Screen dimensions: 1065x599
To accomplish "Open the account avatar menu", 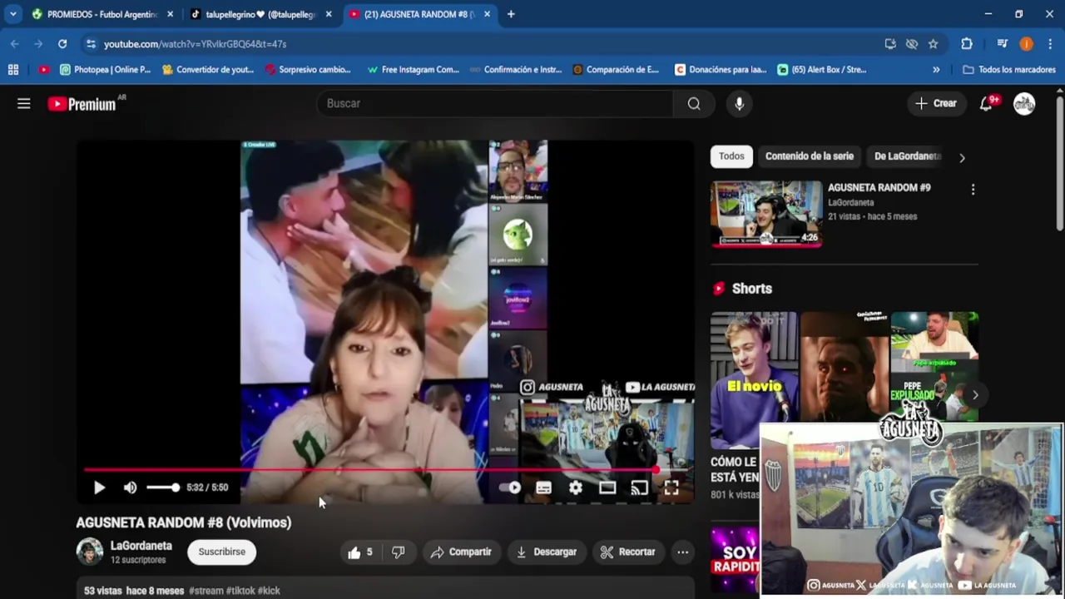I will (x=1024, y=103).
